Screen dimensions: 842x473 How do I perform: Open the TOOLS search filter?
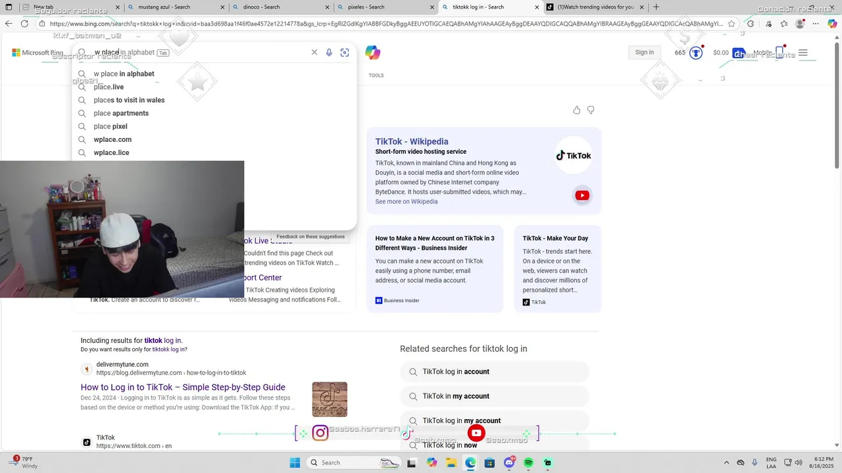tap(376, 76)
